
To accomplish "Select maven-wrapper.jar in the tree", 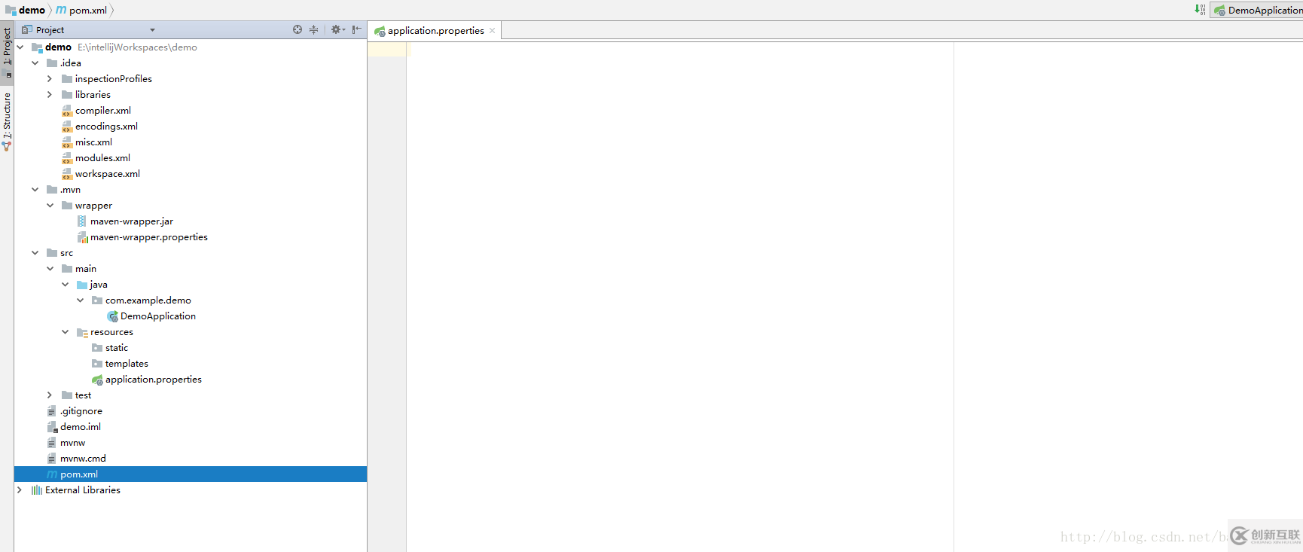I will click(132, 221).
